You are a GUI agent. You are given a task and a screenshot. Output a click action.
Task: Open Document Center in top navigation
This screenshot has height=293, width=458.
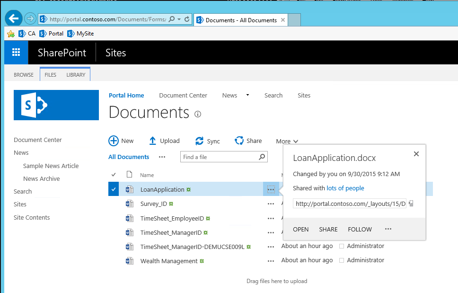tap(183, 96)
